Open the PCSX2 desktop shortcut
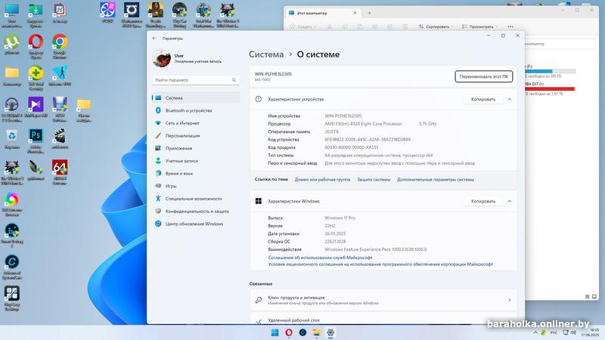Screen dimensions: 605x340 tap(107, 13)
